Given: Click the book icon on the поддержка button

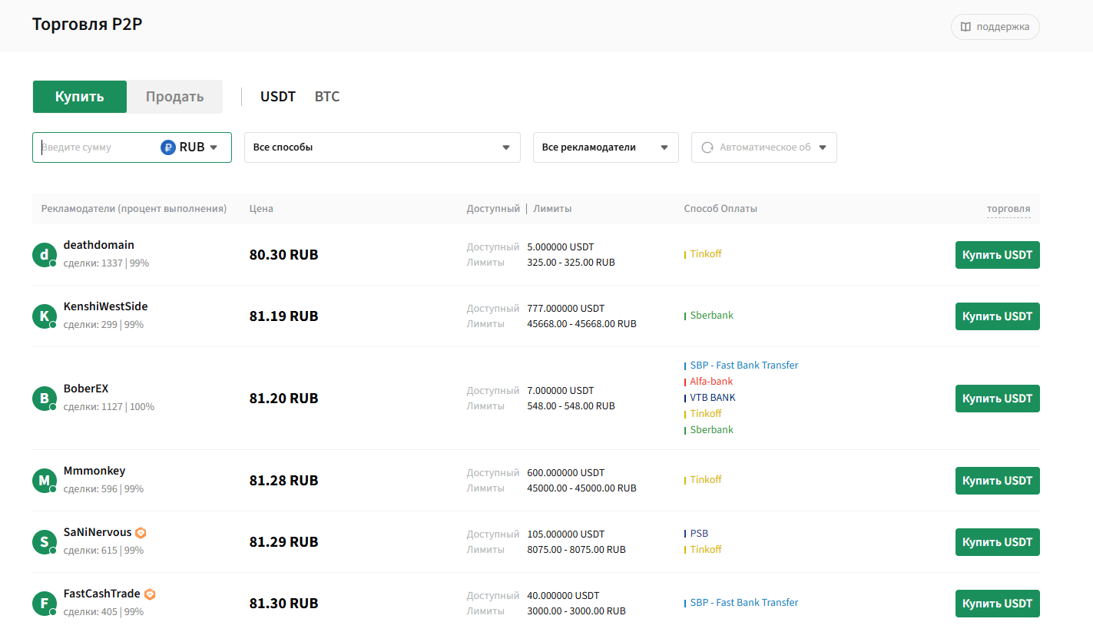Looking at the screenshot, I should tap(965, 27).
